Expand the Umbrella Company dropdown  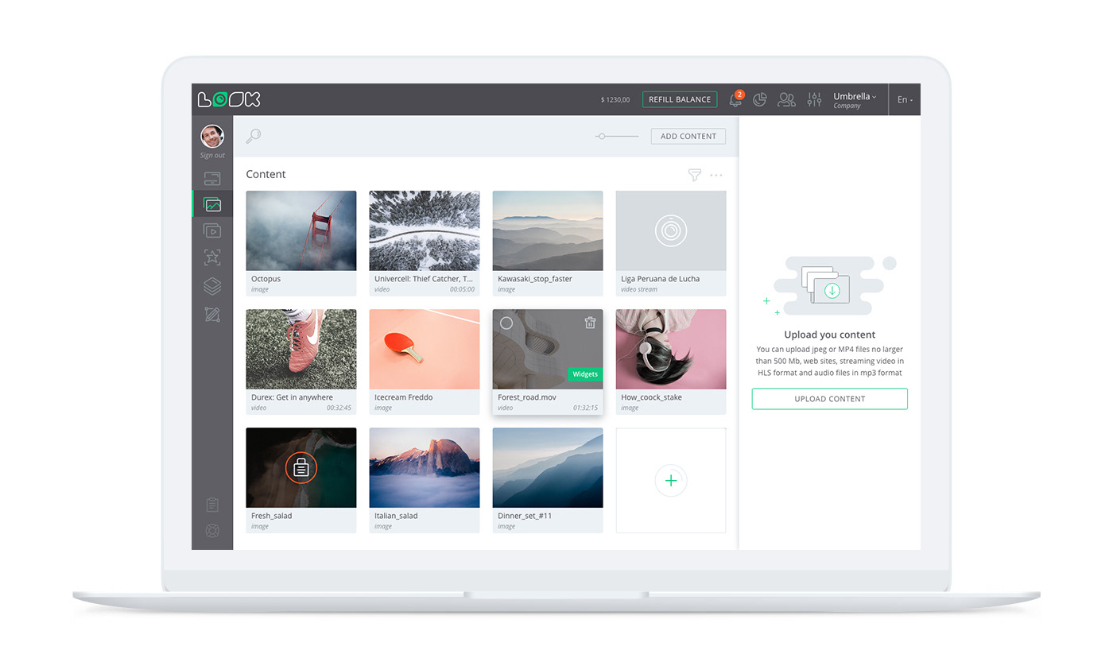pos(855,100)
